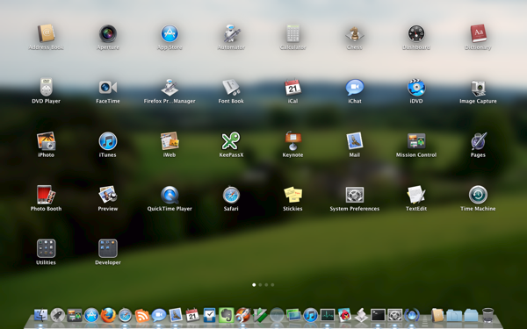The image size is (527, 329).
Task: Open iCal calendar icon in the Dock
Action: click(x=192, y=315)
